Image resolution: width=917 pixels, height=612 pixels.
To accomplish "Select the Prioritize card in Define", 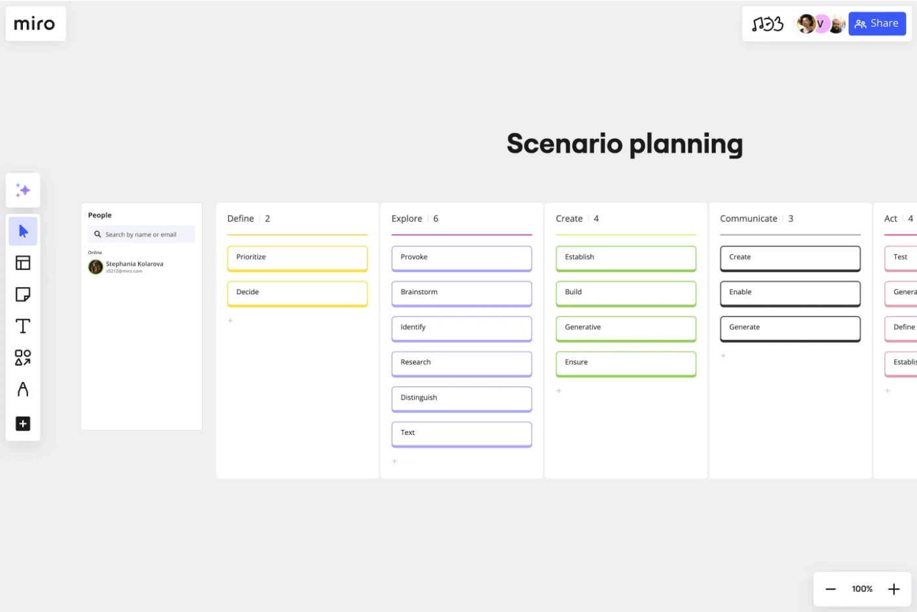I will coord(297,258).
